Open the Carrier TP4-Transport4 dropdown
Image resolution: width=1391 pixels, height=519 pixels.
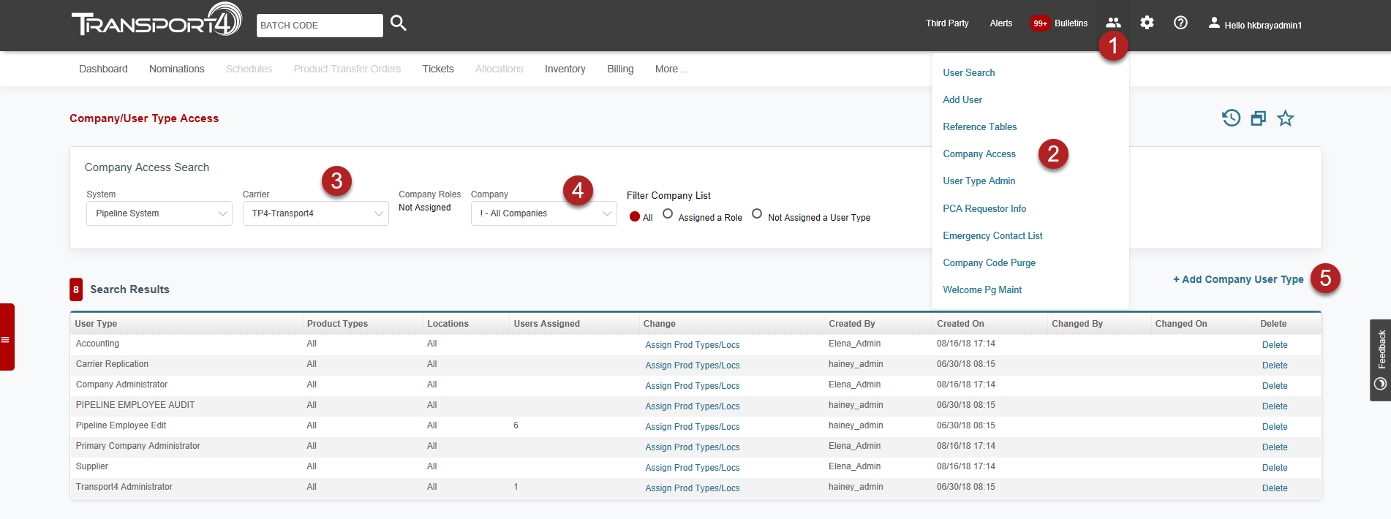click(315, 213)
